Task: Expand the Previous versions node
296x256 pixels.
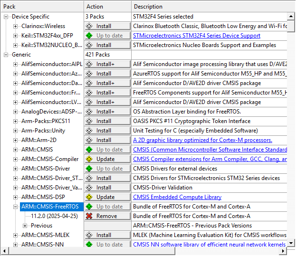Action: pyautogui.click(x=25, y=226)
